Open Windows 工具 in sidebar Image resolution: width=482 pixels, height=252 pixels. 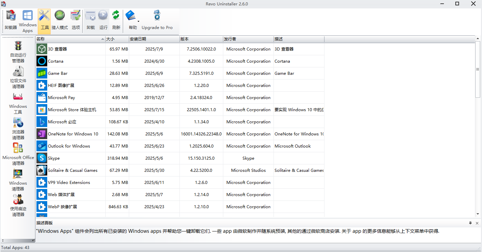(x=18, y=103)
